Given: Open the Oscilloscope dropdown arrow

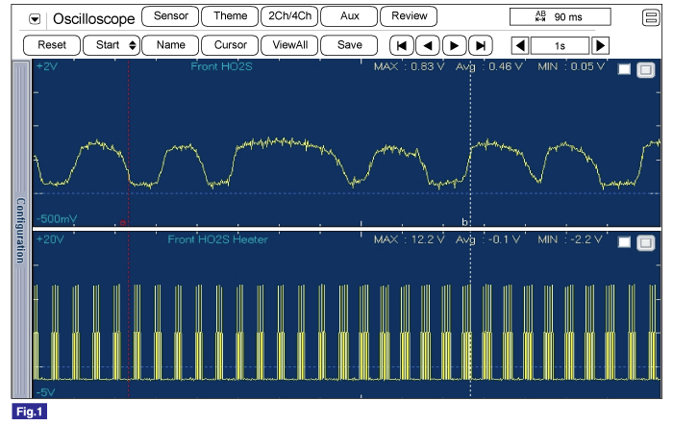Looking at the screenshot, I should (x=36, y=18).
